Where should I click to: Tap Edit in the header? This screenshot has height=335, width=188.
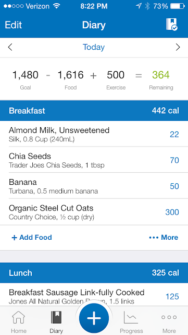point(14,25)
